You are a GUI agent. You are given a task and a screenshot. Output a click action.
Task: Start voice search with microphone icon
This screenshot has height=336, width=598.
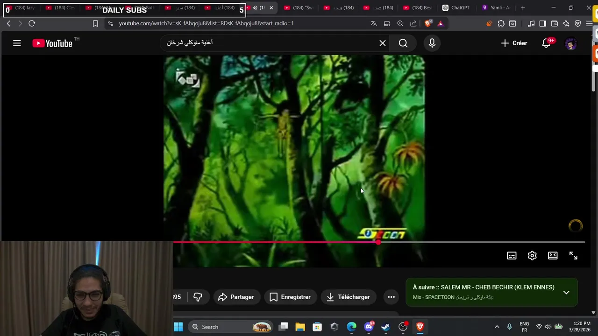432,43
